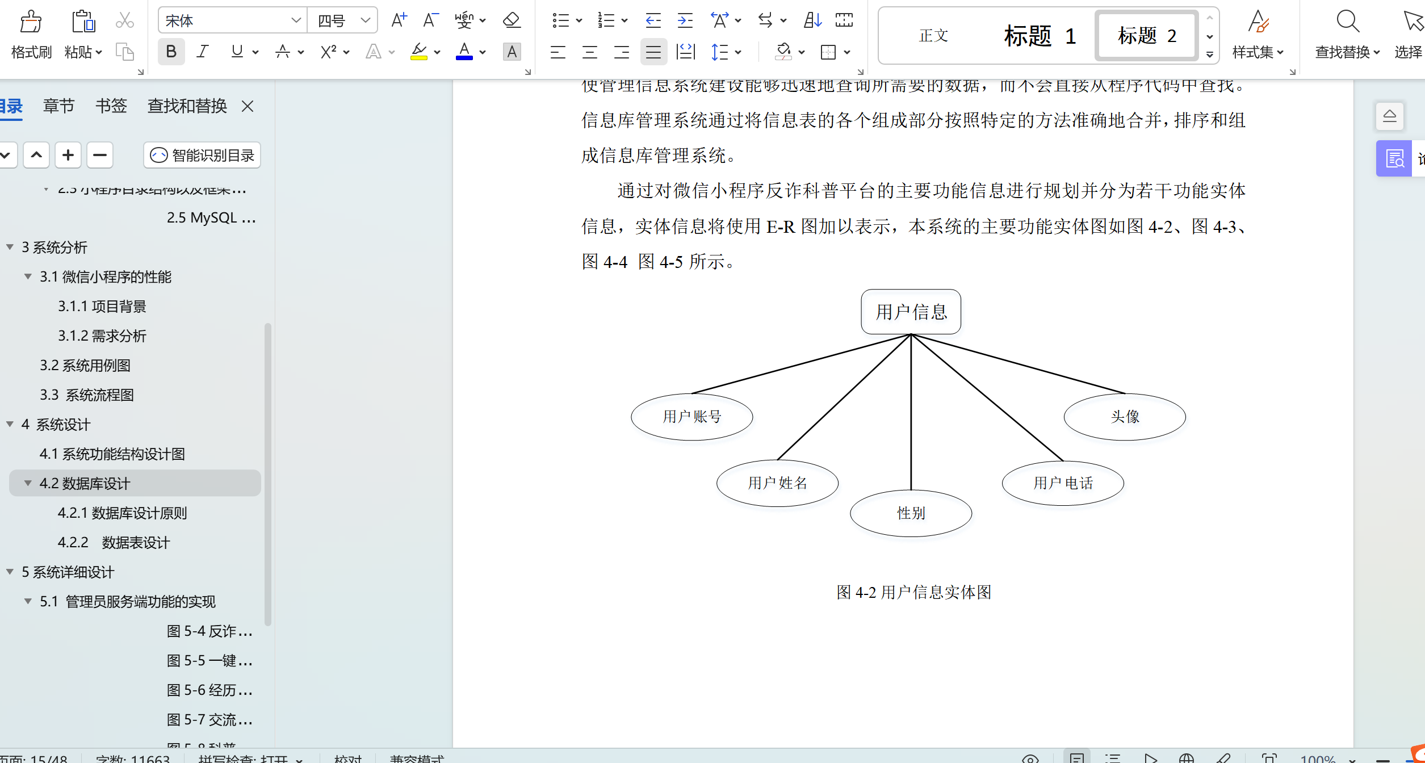Image resolution: width=1425 pixels, height=763 pixels.
Task: Toggle italic formatting
Action: [202, 52]
